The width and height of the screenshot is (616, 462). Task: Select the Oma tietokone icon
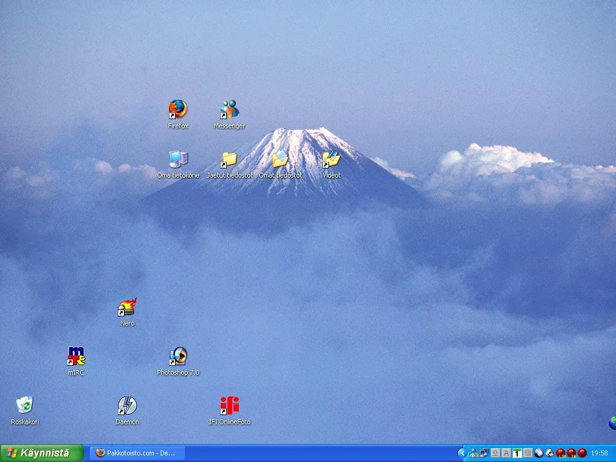coord(178,159)
